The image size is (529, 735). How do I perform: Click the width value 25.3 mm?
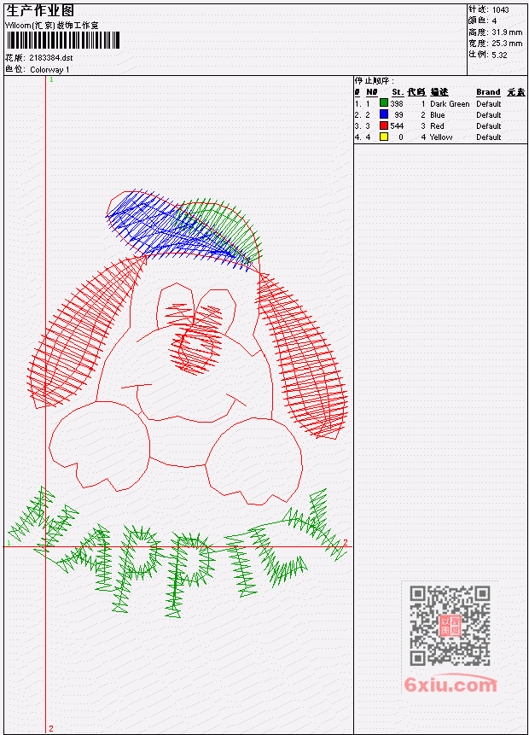(507, 44)
